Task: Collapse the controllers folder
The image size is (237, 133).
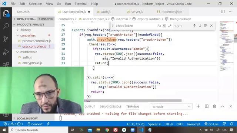Action: click(x=33, y=35)
